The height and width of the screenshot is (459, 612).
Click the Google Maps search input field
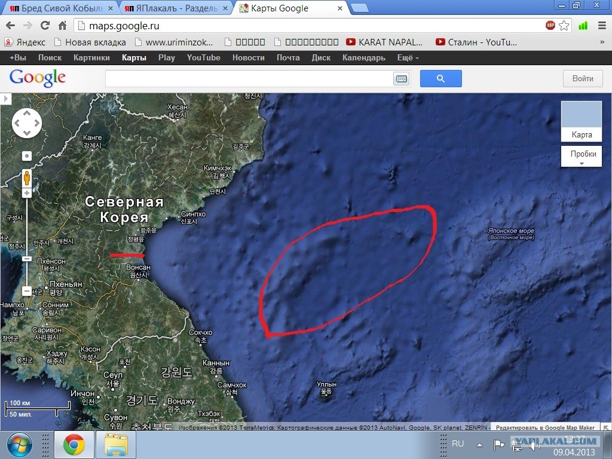coord(249,79)
